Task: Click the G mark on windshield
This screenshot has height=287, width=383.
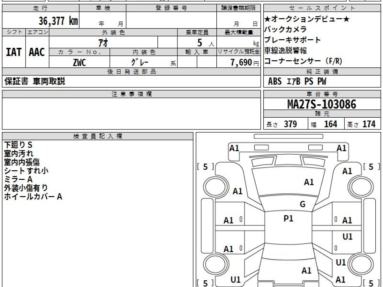Action: 303,204
